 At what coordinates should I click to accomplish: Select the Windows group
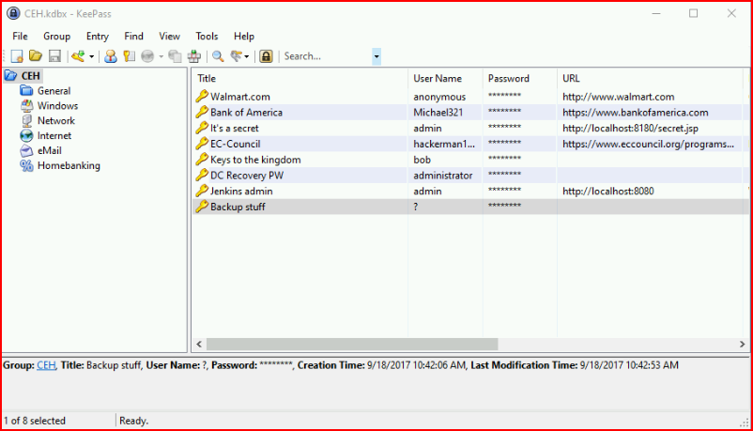tap(57, 106)
